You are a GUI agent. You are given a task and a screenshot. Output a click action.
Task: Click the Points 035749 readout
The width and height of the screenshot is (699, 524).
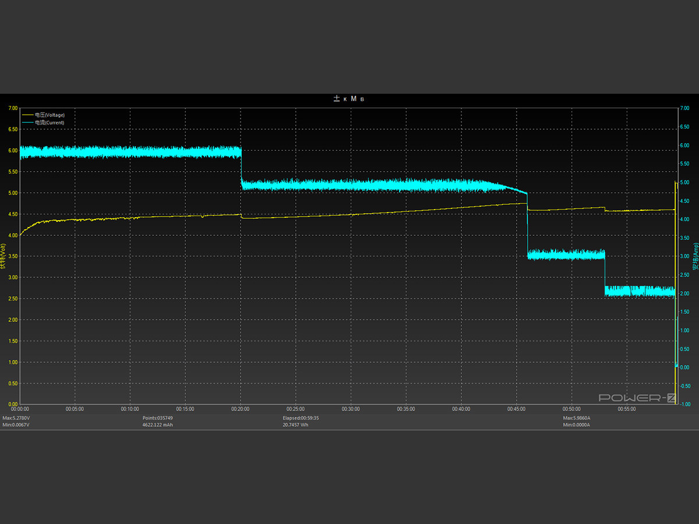pyautogui.click(x=157, y=418)
